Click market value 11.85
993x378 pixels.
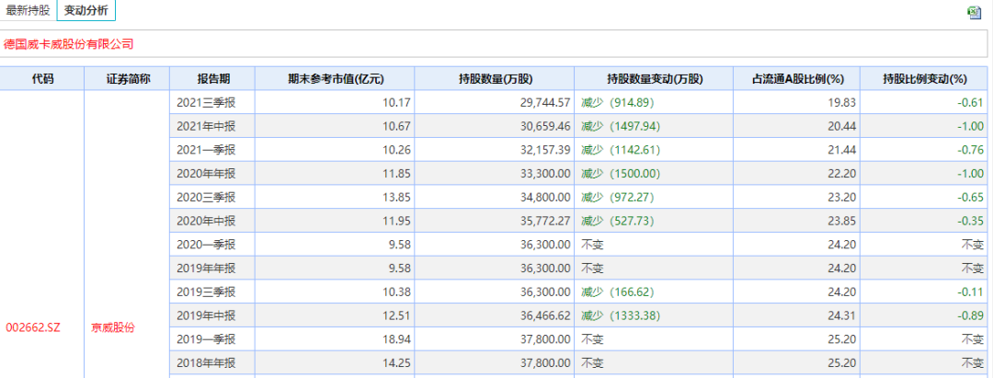(x=397, y=174)
